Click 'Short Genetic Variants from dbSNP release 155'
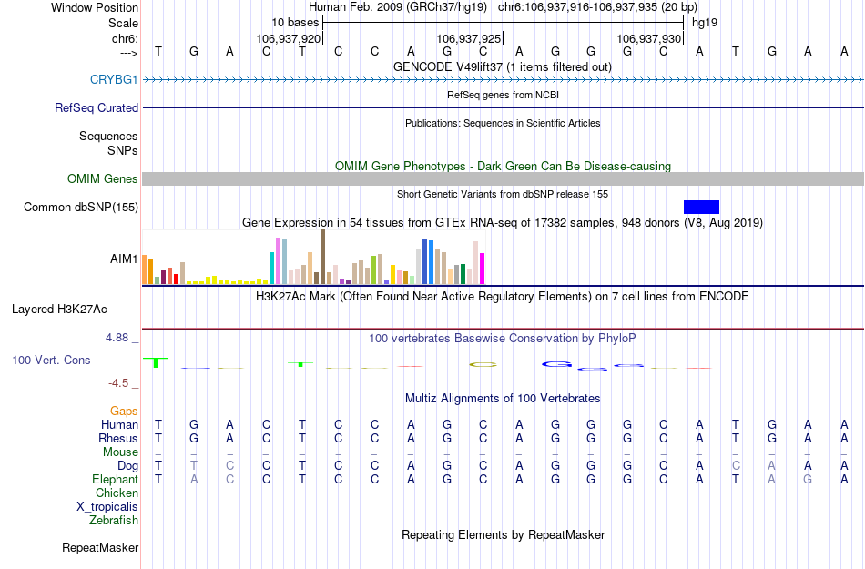 (503, 194)
